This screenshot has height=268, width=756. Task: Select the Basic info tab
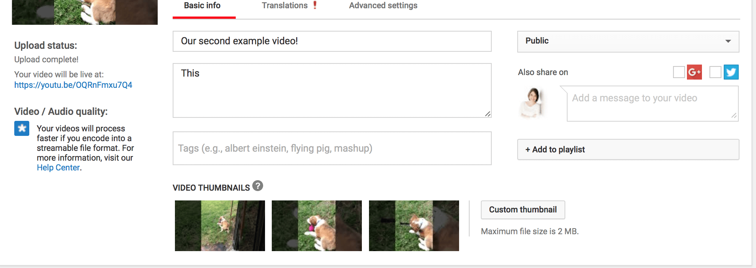[x=202, y=6]
